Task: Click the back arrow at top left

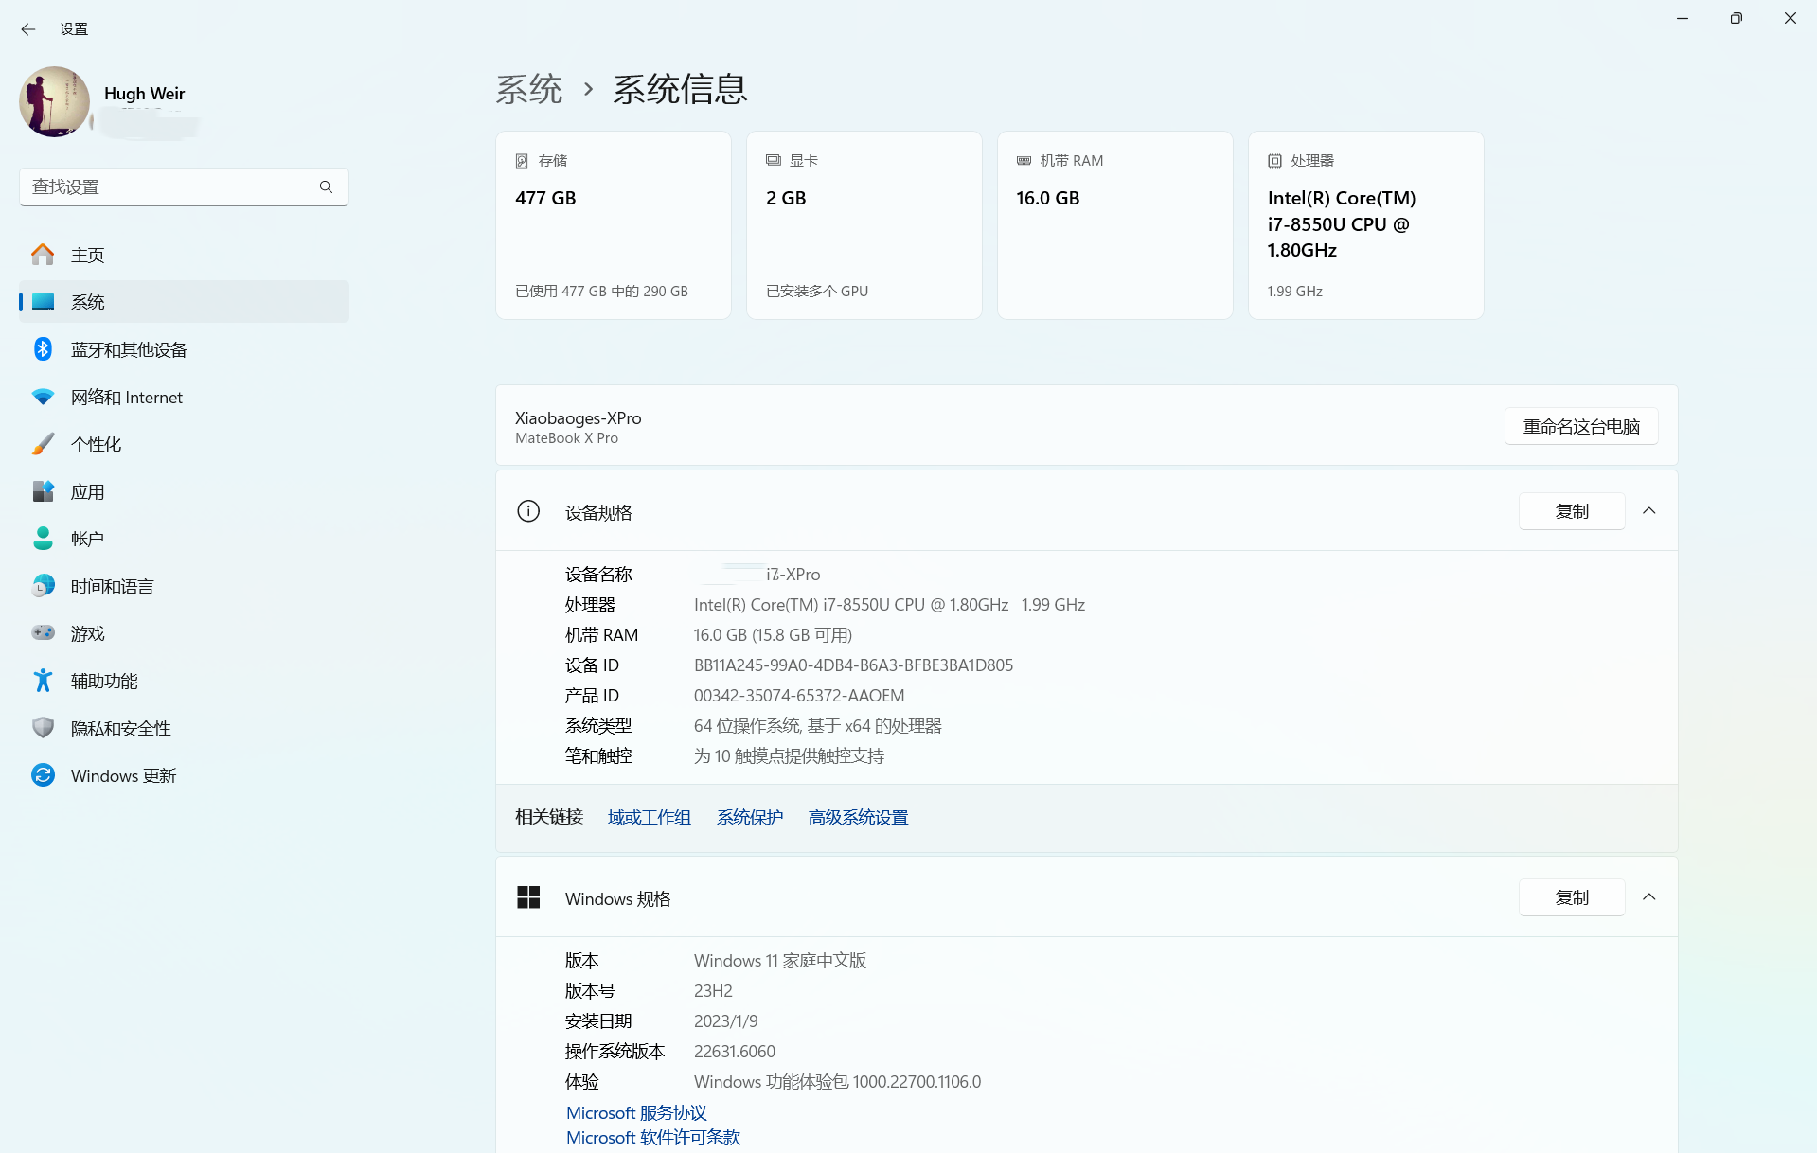Action: 27,29
